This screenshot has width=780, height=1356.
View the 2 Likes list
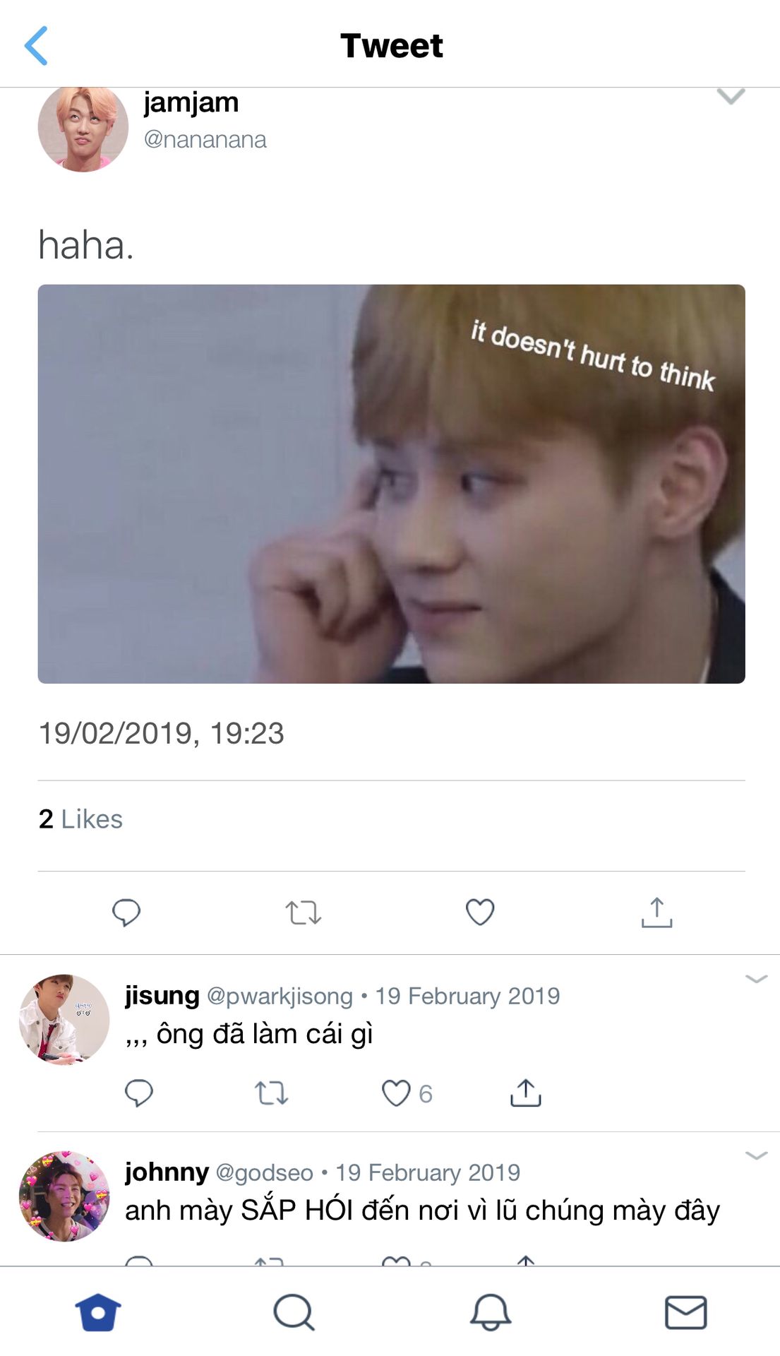coord(80,819)
